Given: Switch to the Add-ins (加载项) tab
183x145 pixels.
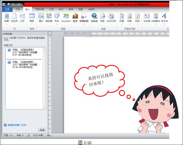Looking at the screenshot, I should pos(91,9).
